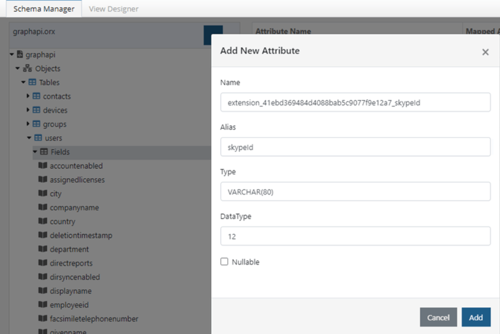Click the accountenabled field book icon

pyautogui.click(x=43, y=165)
